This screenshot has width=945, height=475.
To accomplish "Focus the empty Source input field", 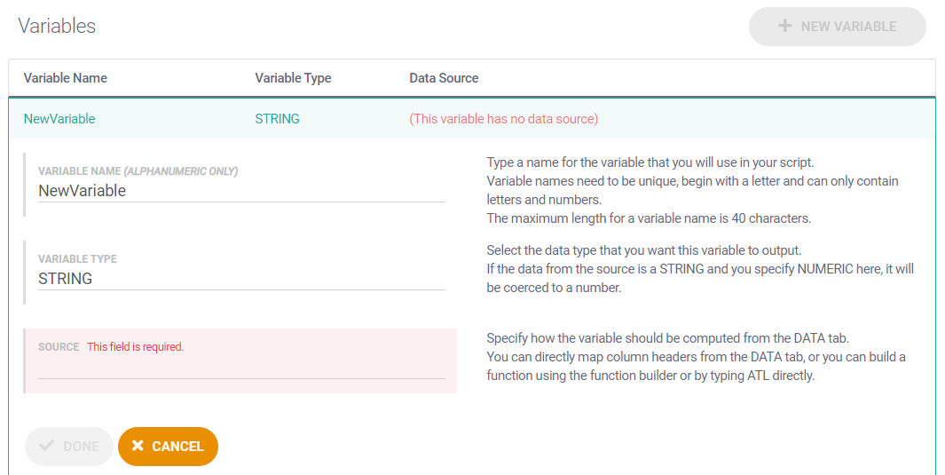I will coord(240,368).
